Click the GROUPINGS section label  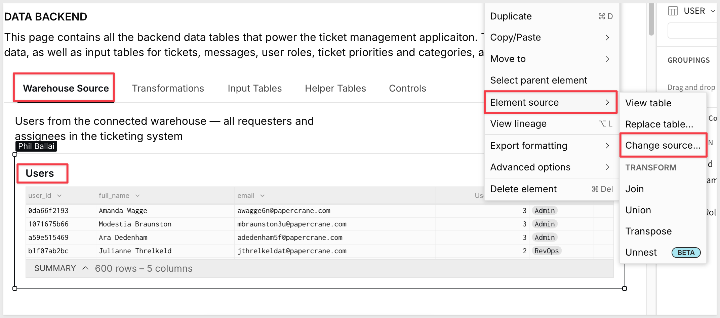click(x=688, y=60)
